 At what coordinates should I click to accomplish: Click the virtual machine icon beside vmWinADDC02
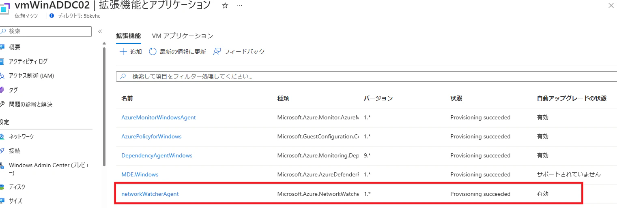point(4,8)
